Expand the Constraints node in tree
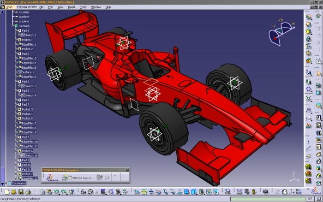Viewport: 323px width, 202px height. point(6,183)
